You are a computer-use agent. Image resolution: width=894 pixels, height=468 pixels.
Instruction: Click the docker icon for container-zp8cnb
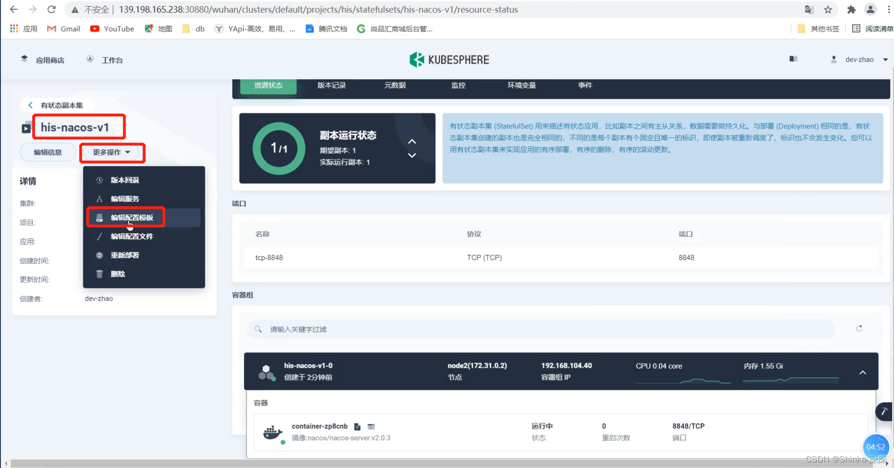[273, 432]
